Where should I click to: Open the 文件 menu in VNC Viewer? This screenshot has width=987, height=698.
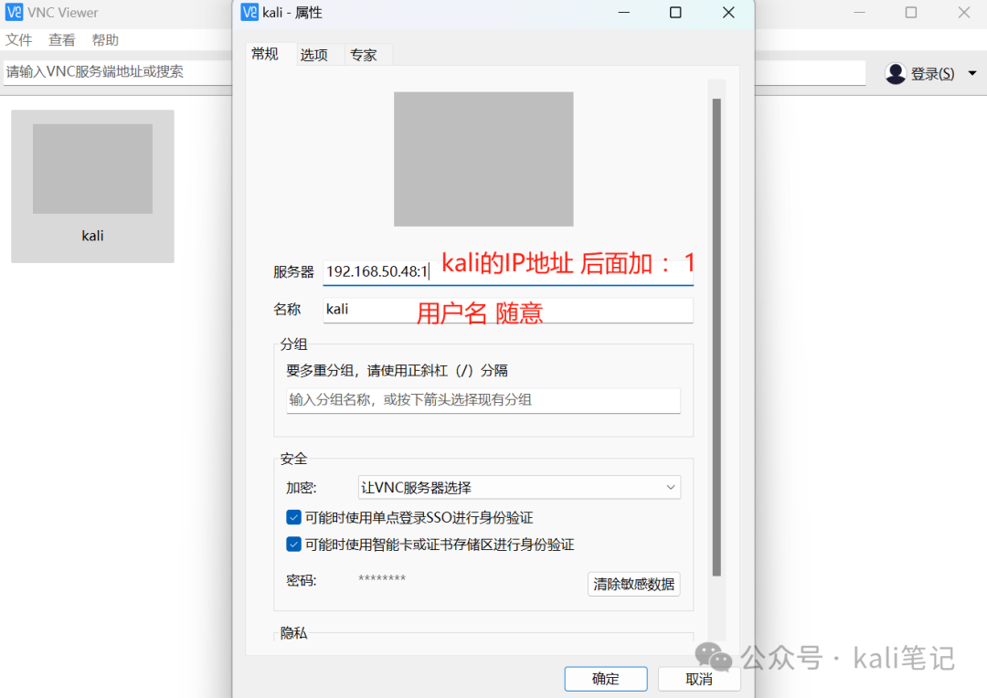click(x=18, y=40)
